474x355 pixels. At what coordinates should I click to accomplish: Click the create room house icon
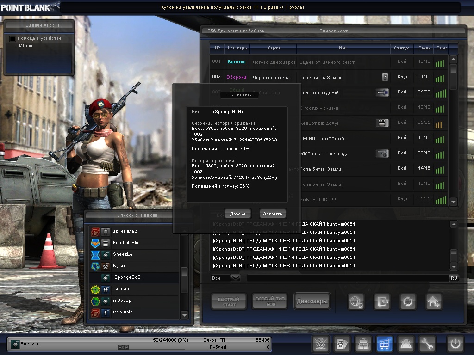pos(434,302)
